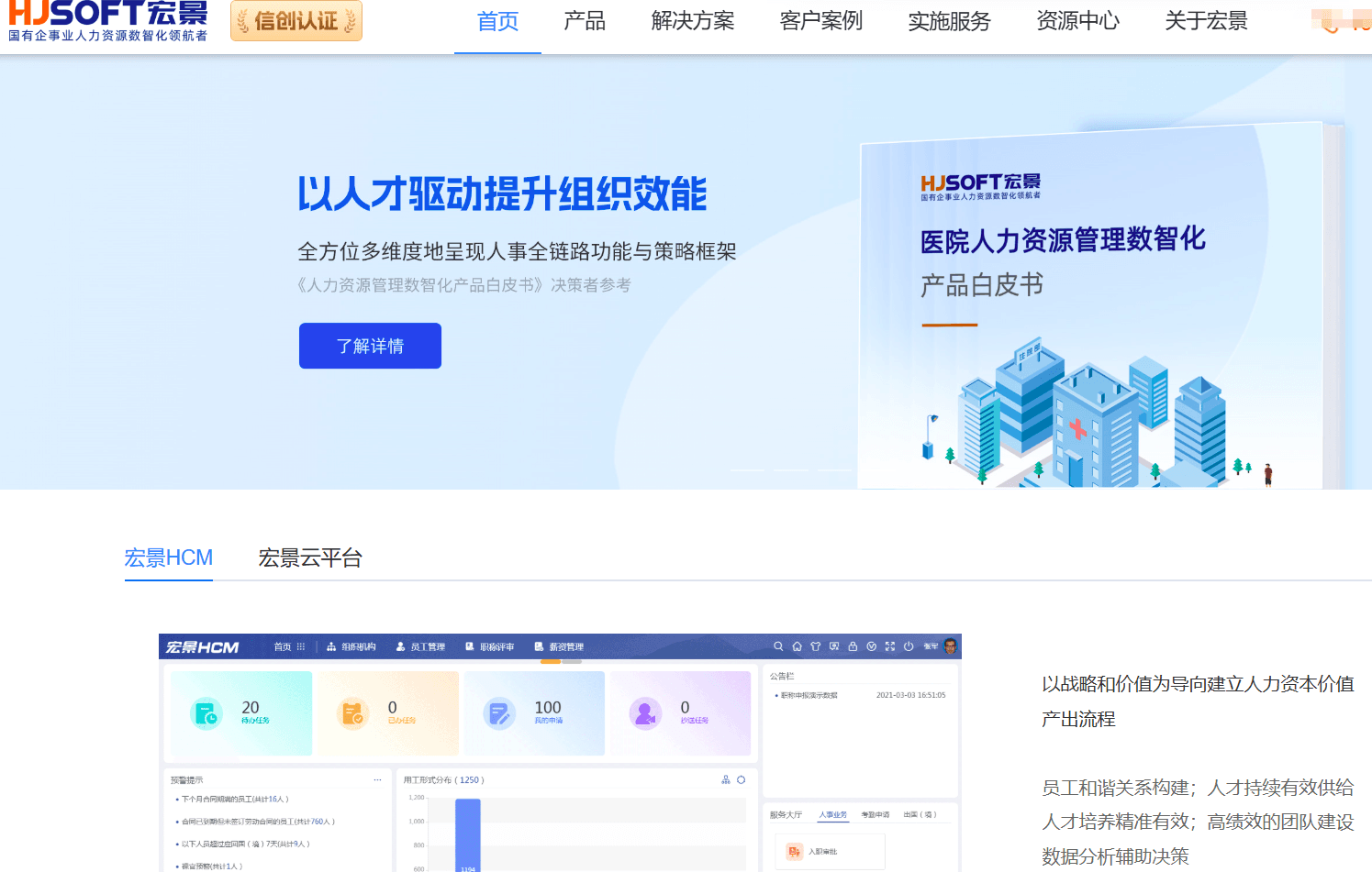This screenshot has width=1372, height=872.
Task: Click the 全方位多维度地呈现人事全链路功能与策略框架 subtitle
Action: pos(518,252)
